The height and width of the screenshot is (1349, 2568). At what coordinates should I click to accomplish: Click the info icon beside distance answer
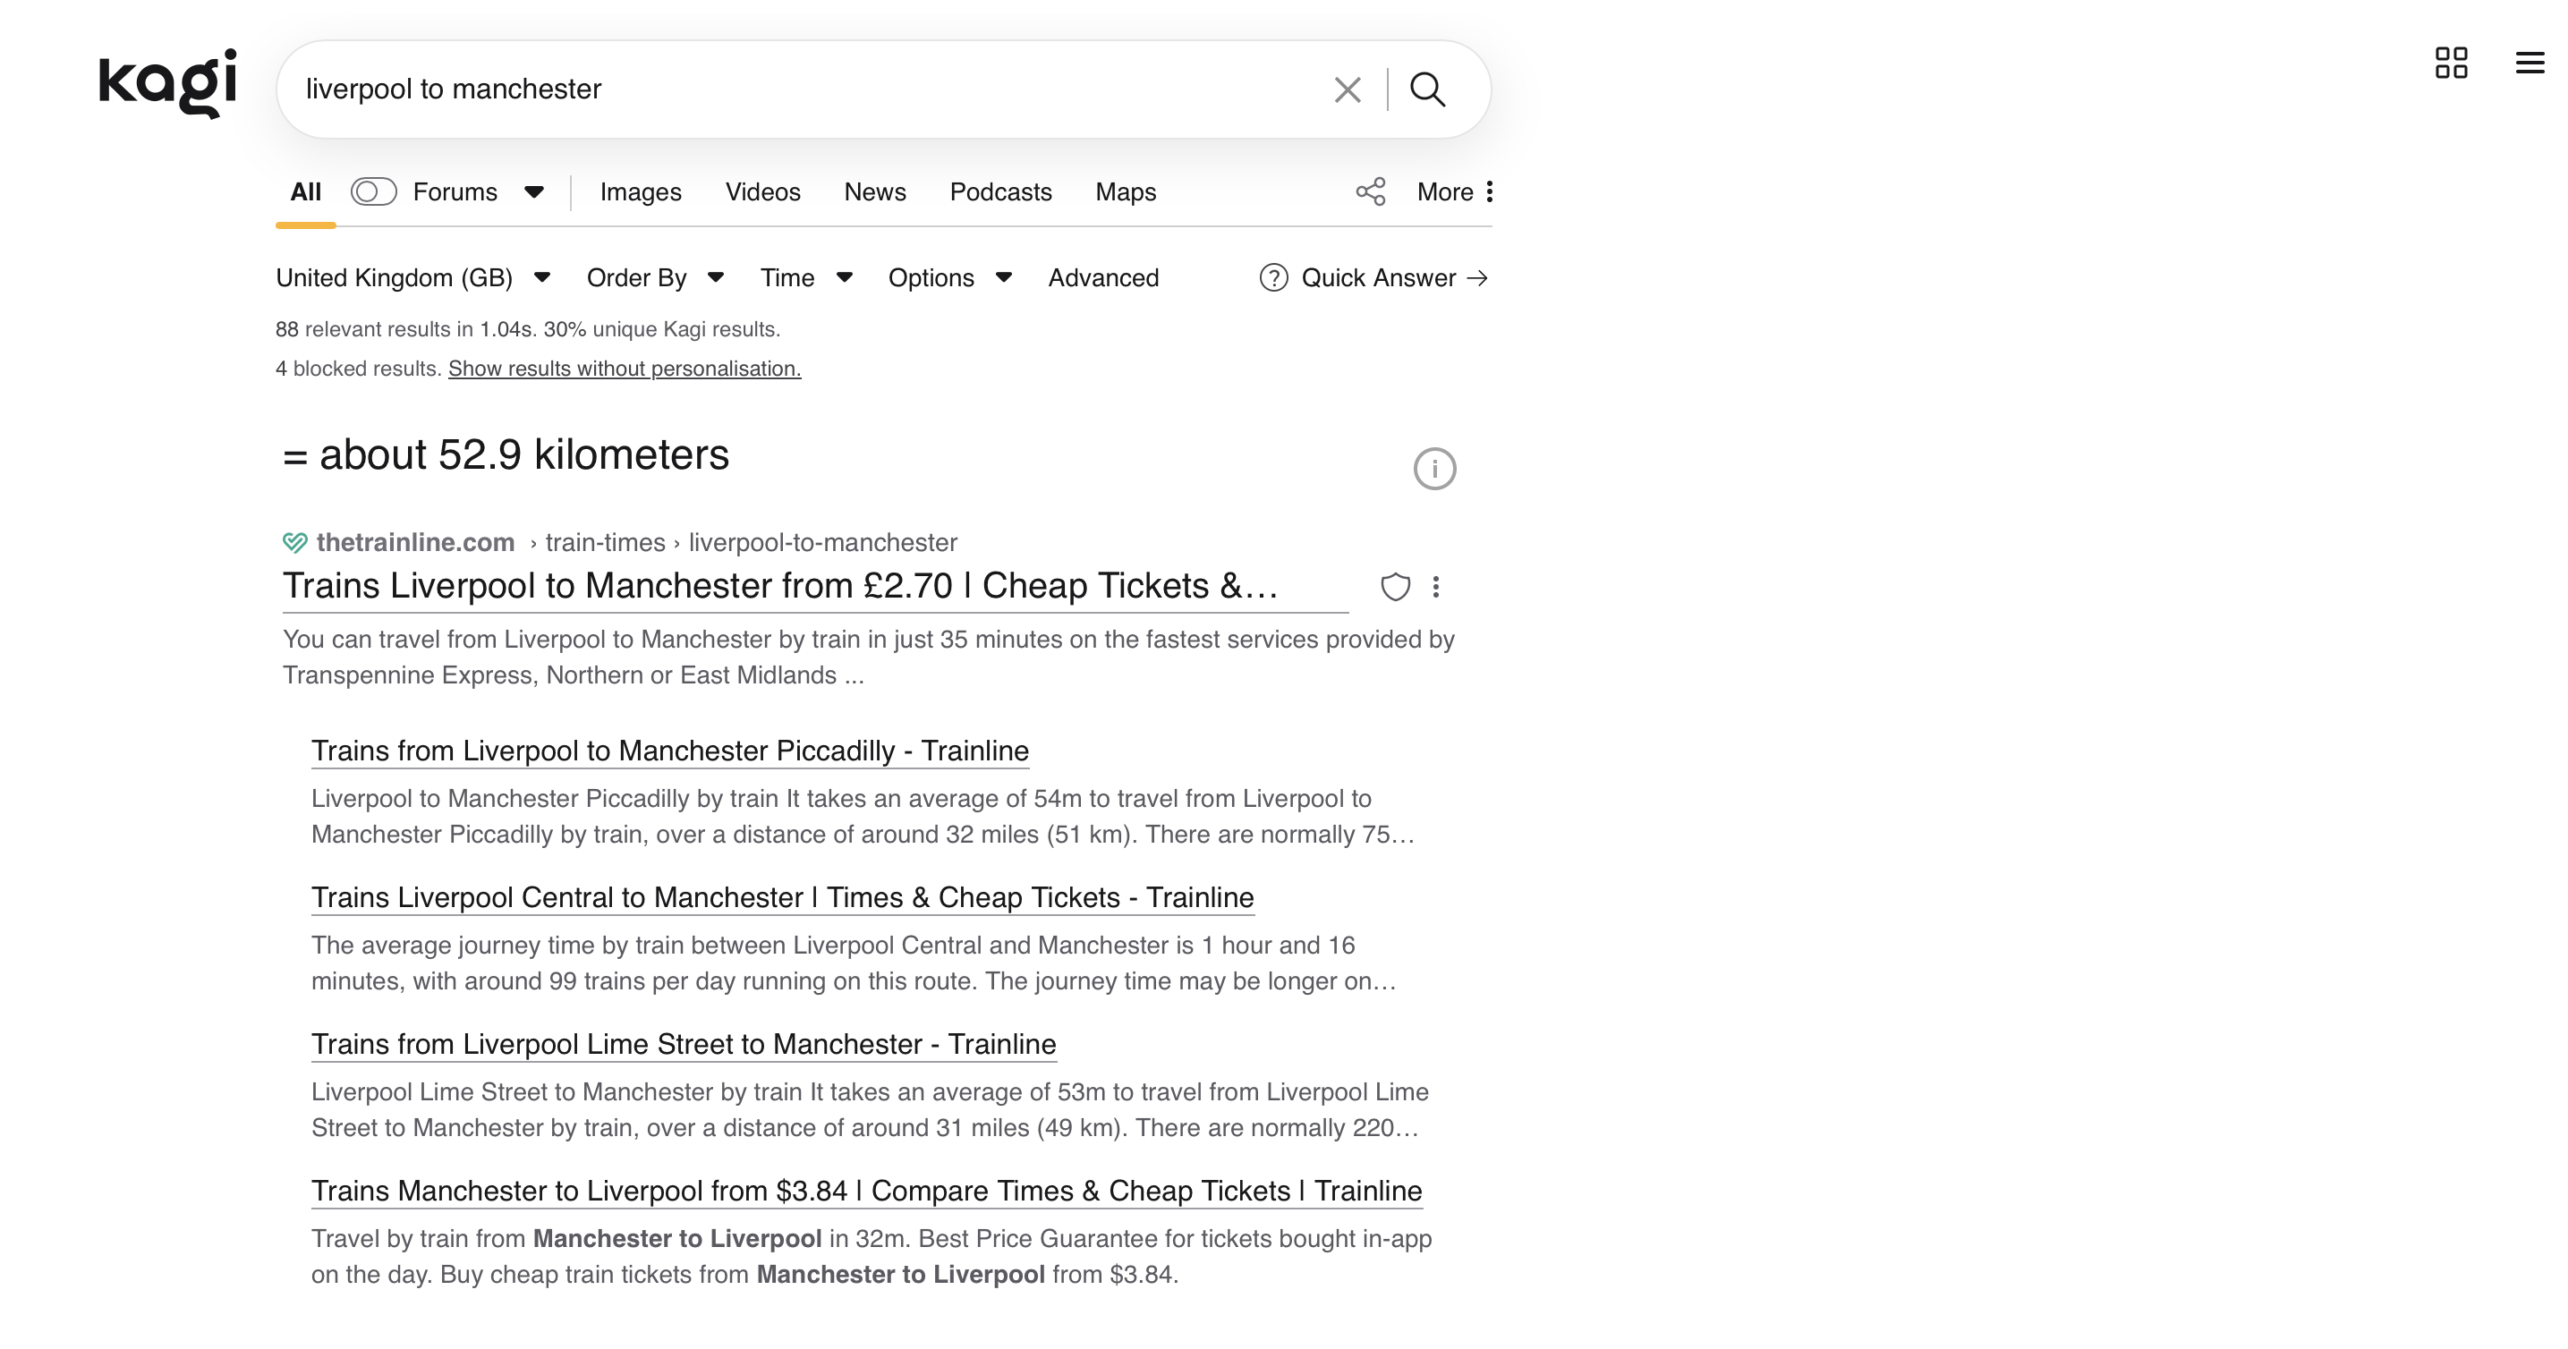[x=1433, y=468]
